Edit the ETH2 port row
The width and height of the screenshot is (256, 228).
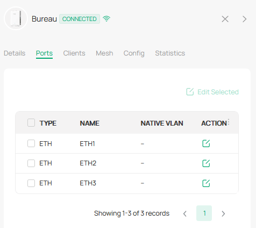click(x=206, y=163)
